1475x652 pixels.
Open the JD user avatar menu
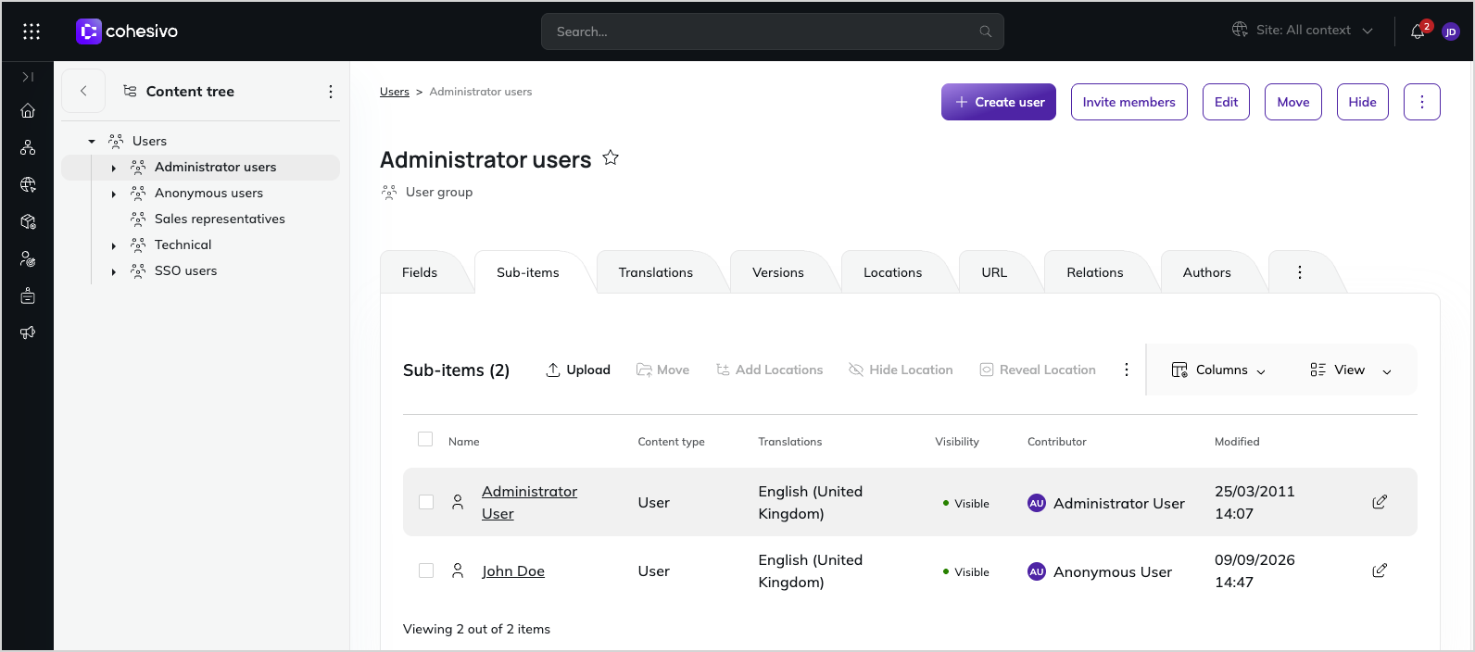[1451, 31]
